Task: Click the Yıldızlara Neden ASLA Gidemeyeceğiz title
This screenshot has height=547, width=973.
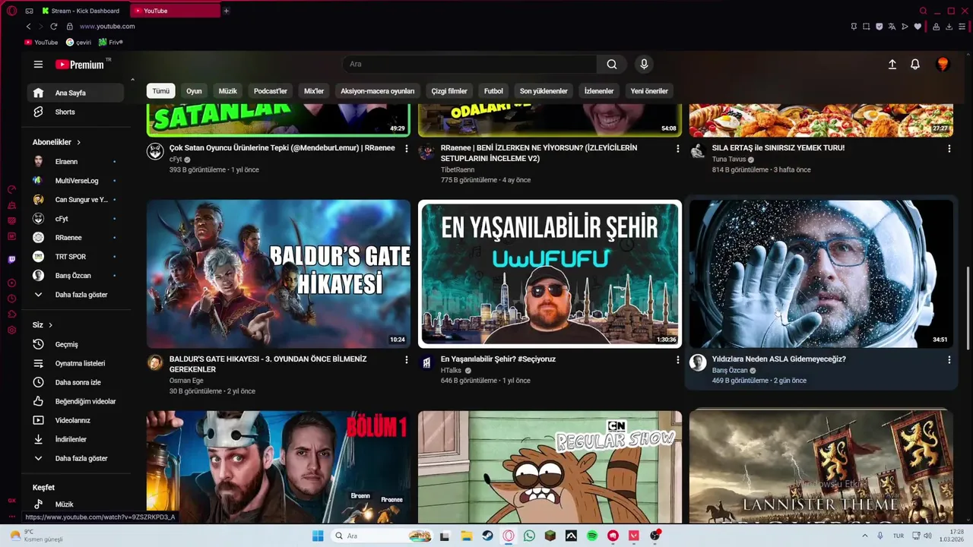Action: [779, 359]
